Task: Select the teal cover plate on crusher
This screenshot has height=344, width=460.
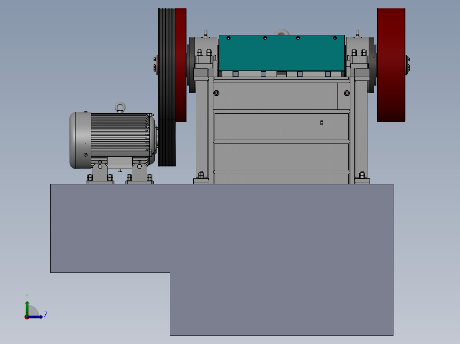Action: click(x=282, y=53)
